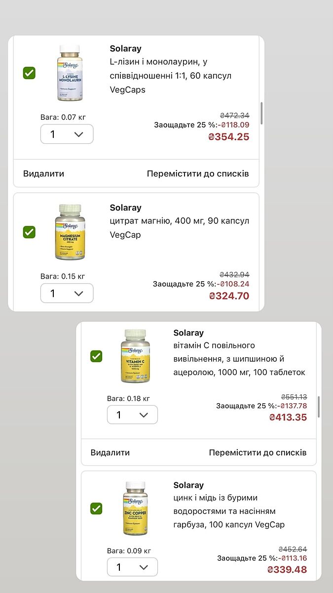
Task: Open the Zinc Copper bottle thumbnail
Action: pos(135,508)
